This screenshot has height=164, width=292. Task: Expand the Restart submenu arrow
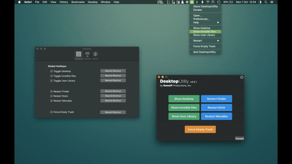pos(218,41)
